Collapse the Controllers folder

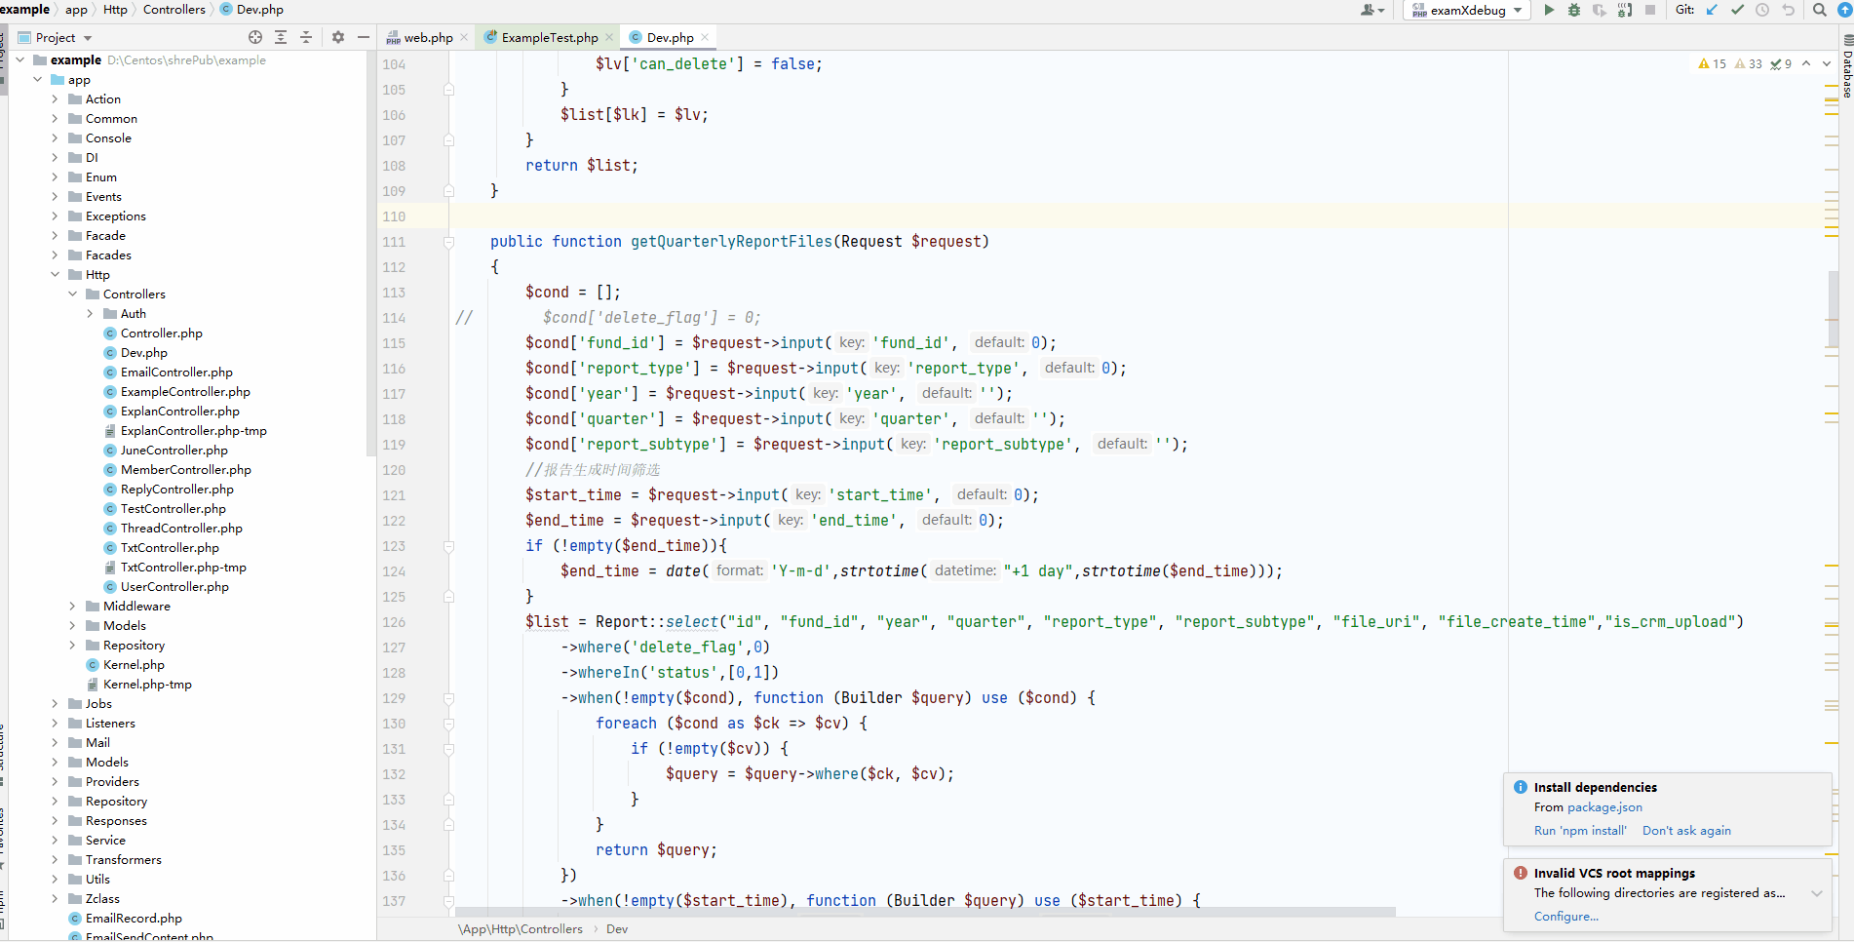coord(73,294)
